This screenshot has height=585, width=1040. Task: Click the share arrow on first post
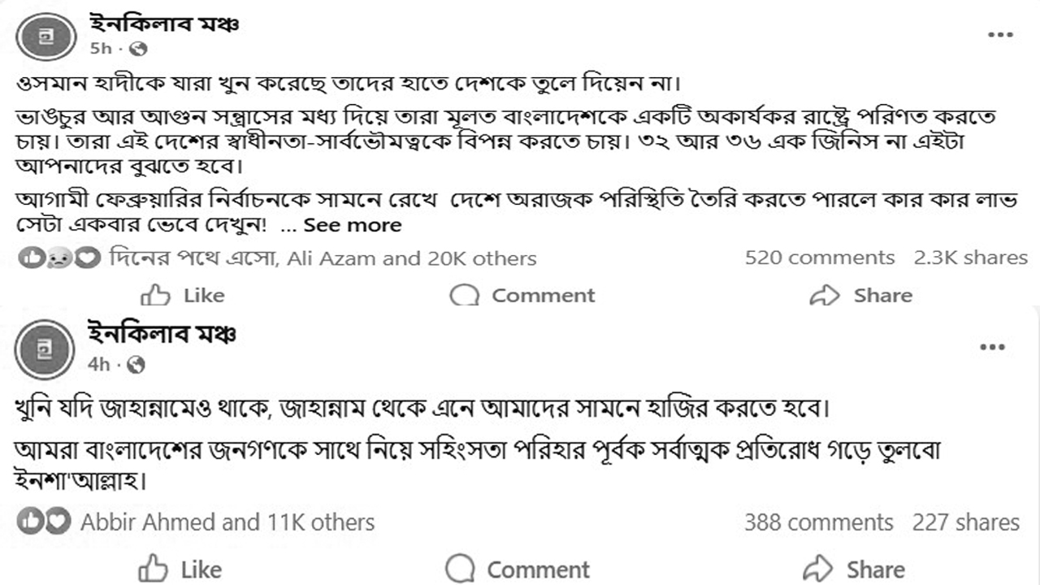825,295
